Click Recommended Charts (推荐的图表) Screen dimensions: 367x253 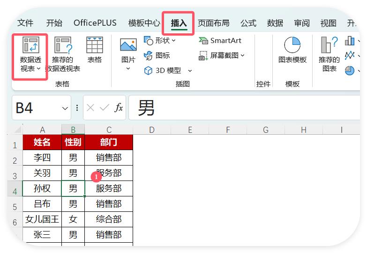329,54
